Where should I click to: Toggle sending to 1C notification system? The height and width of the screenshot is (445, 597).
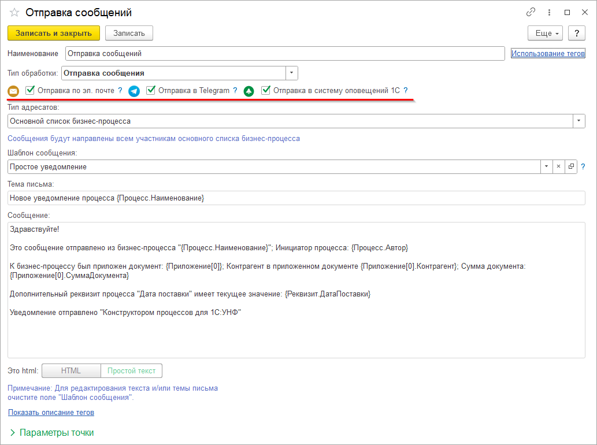(266, 90)
